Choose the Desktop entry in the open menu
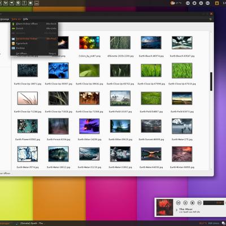This screenshot has height=226, width=226. click(34, 48)
